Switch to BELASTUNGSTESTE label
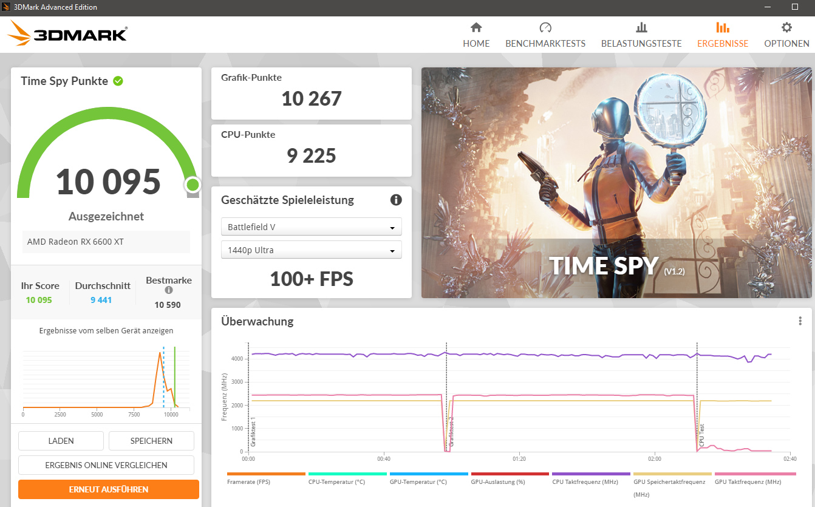 (x=641, y=44)
